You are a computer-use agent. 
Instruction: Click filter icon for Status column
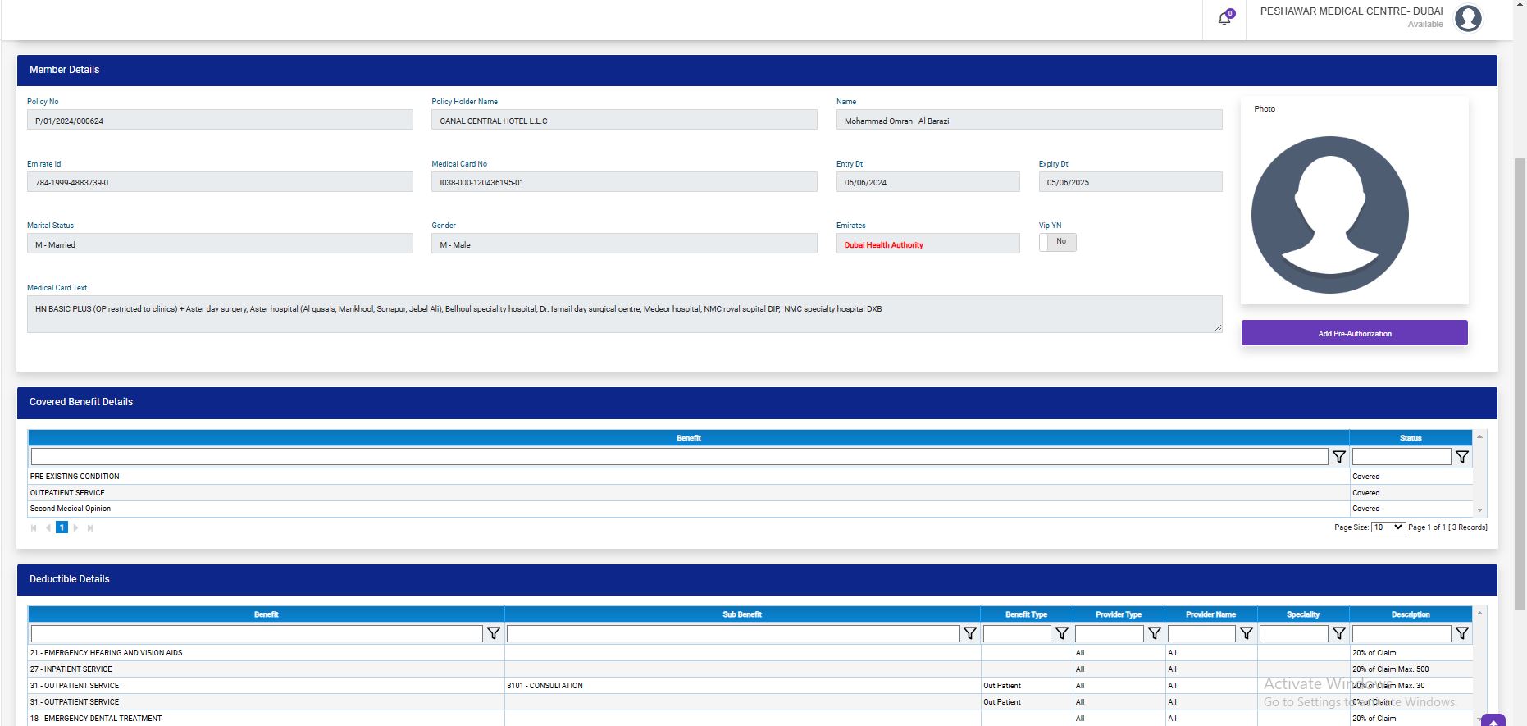click(1461, 457)
